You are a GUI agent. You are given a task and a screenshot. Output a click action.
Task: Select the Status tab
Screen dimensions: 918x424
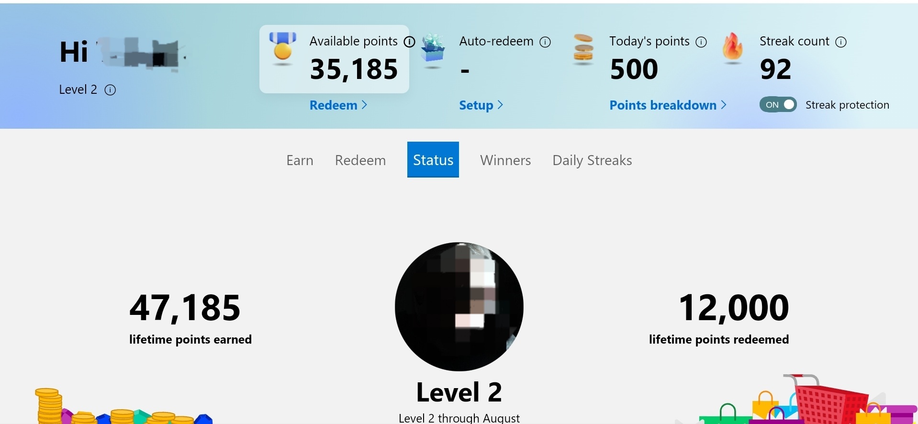coord(433,160)
